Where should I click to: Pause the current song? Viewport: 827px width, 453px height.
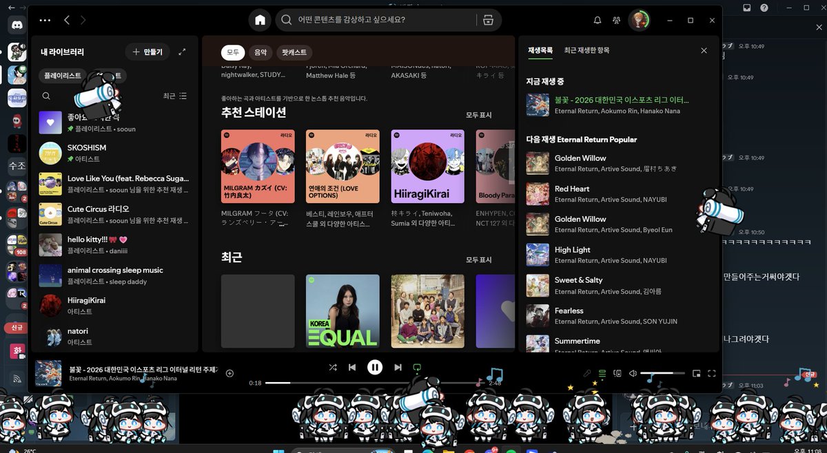tap(374, 368)
